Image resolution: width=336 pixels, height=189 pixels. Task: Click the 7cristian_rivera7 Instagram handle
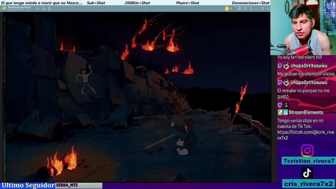point(309,161)
